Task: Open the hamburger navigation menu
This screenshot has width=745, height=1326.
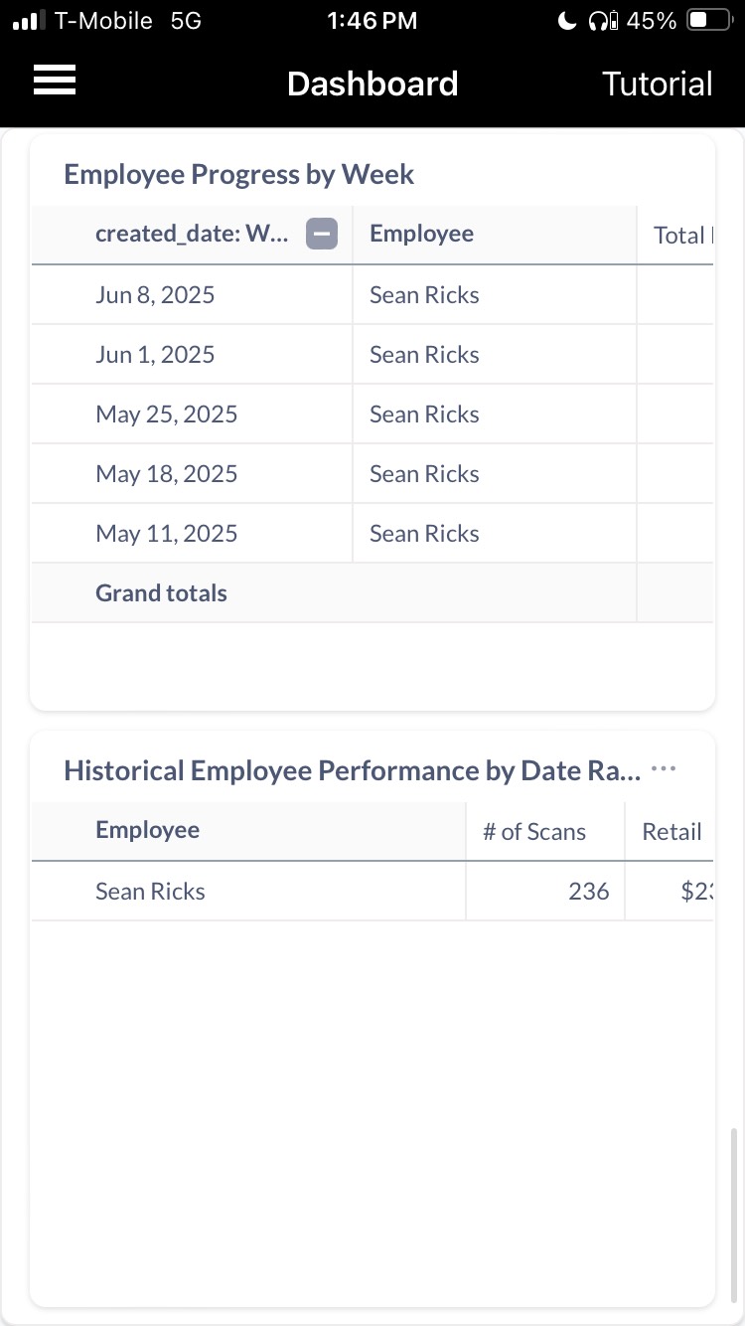Action: point(55,81)
